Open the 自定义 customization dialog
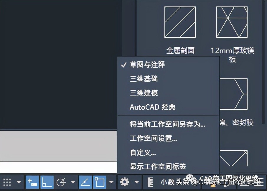This screenshot has height=191, width=267. coord(143,153)
